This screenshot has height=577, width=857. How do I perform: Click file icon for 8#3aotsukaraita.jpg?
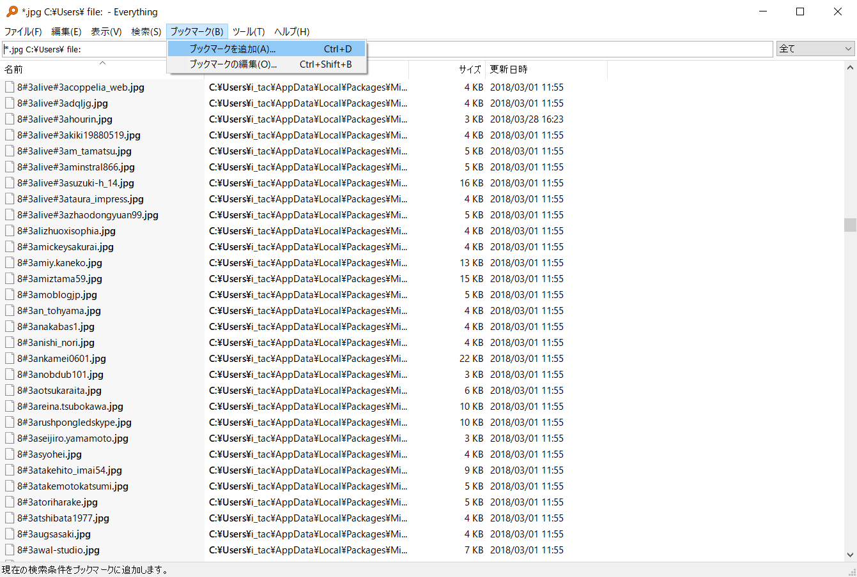coord(10,391)
